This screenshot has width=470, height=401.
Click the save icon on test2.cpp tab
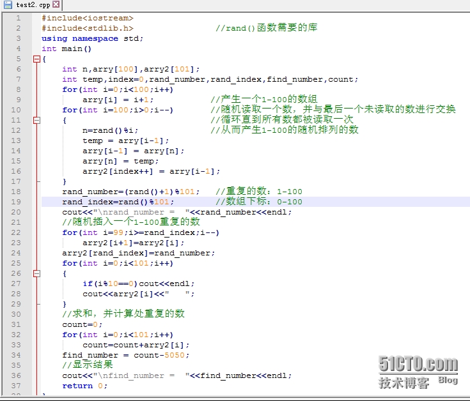pyautogui.click(x=8, y=4)
